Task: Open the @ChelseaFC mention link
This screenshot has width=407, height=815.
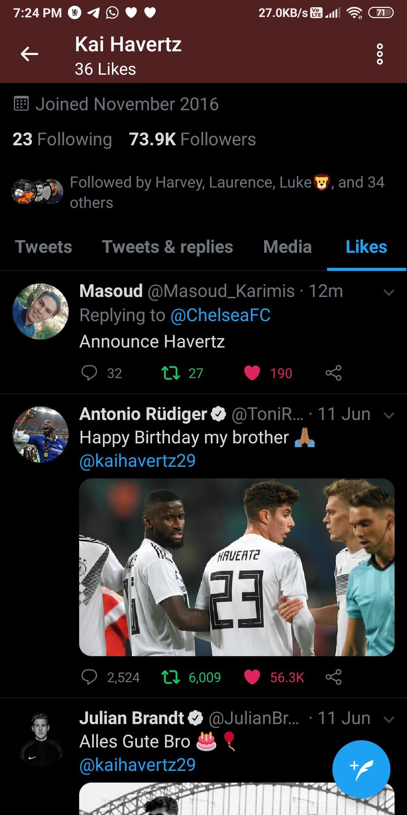Action: coord(221,315)
